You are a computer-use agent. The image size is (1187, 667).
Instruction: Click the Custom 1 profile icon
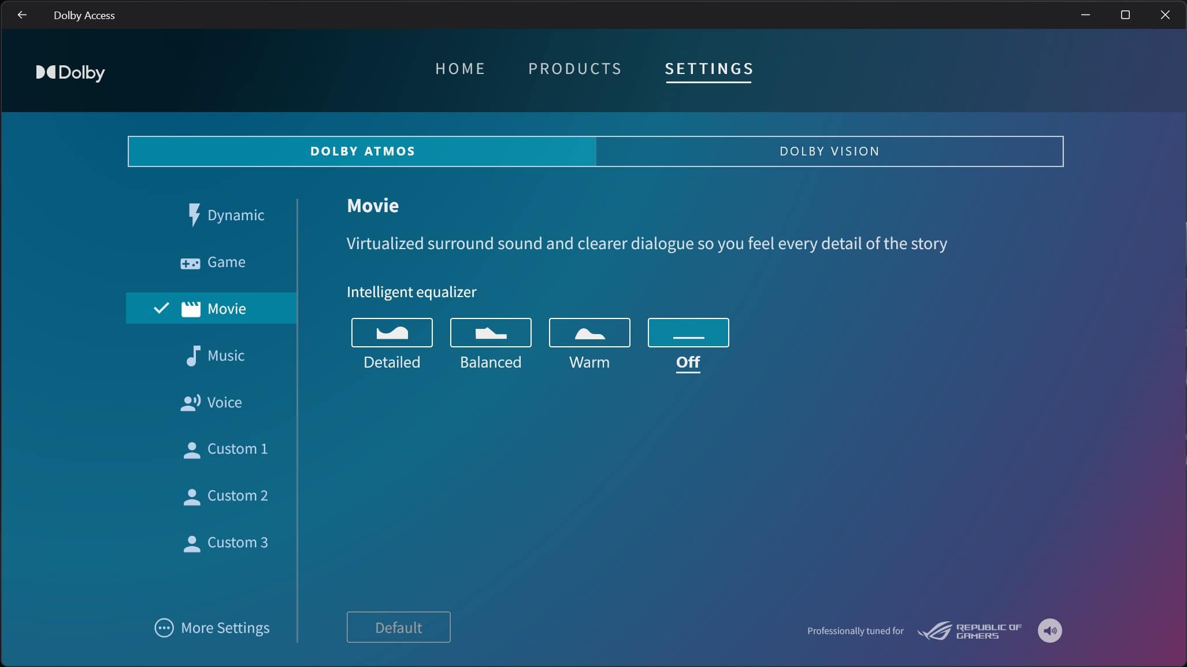192,450
